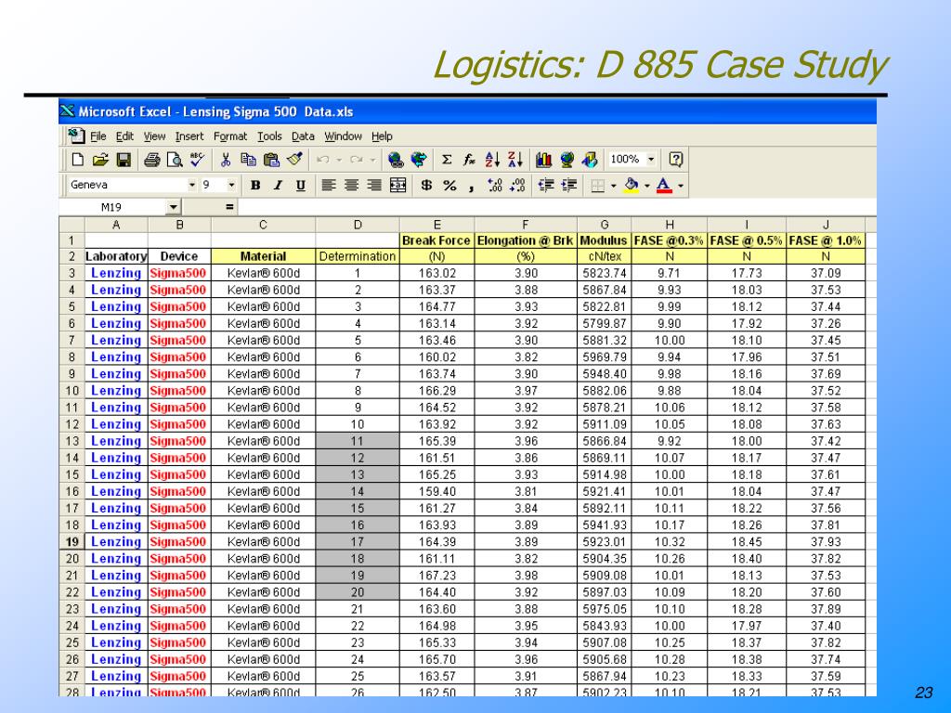Click the Insert Hyperlink globe icon
This screenshot has height=713, width=951.
pos(396,160)
